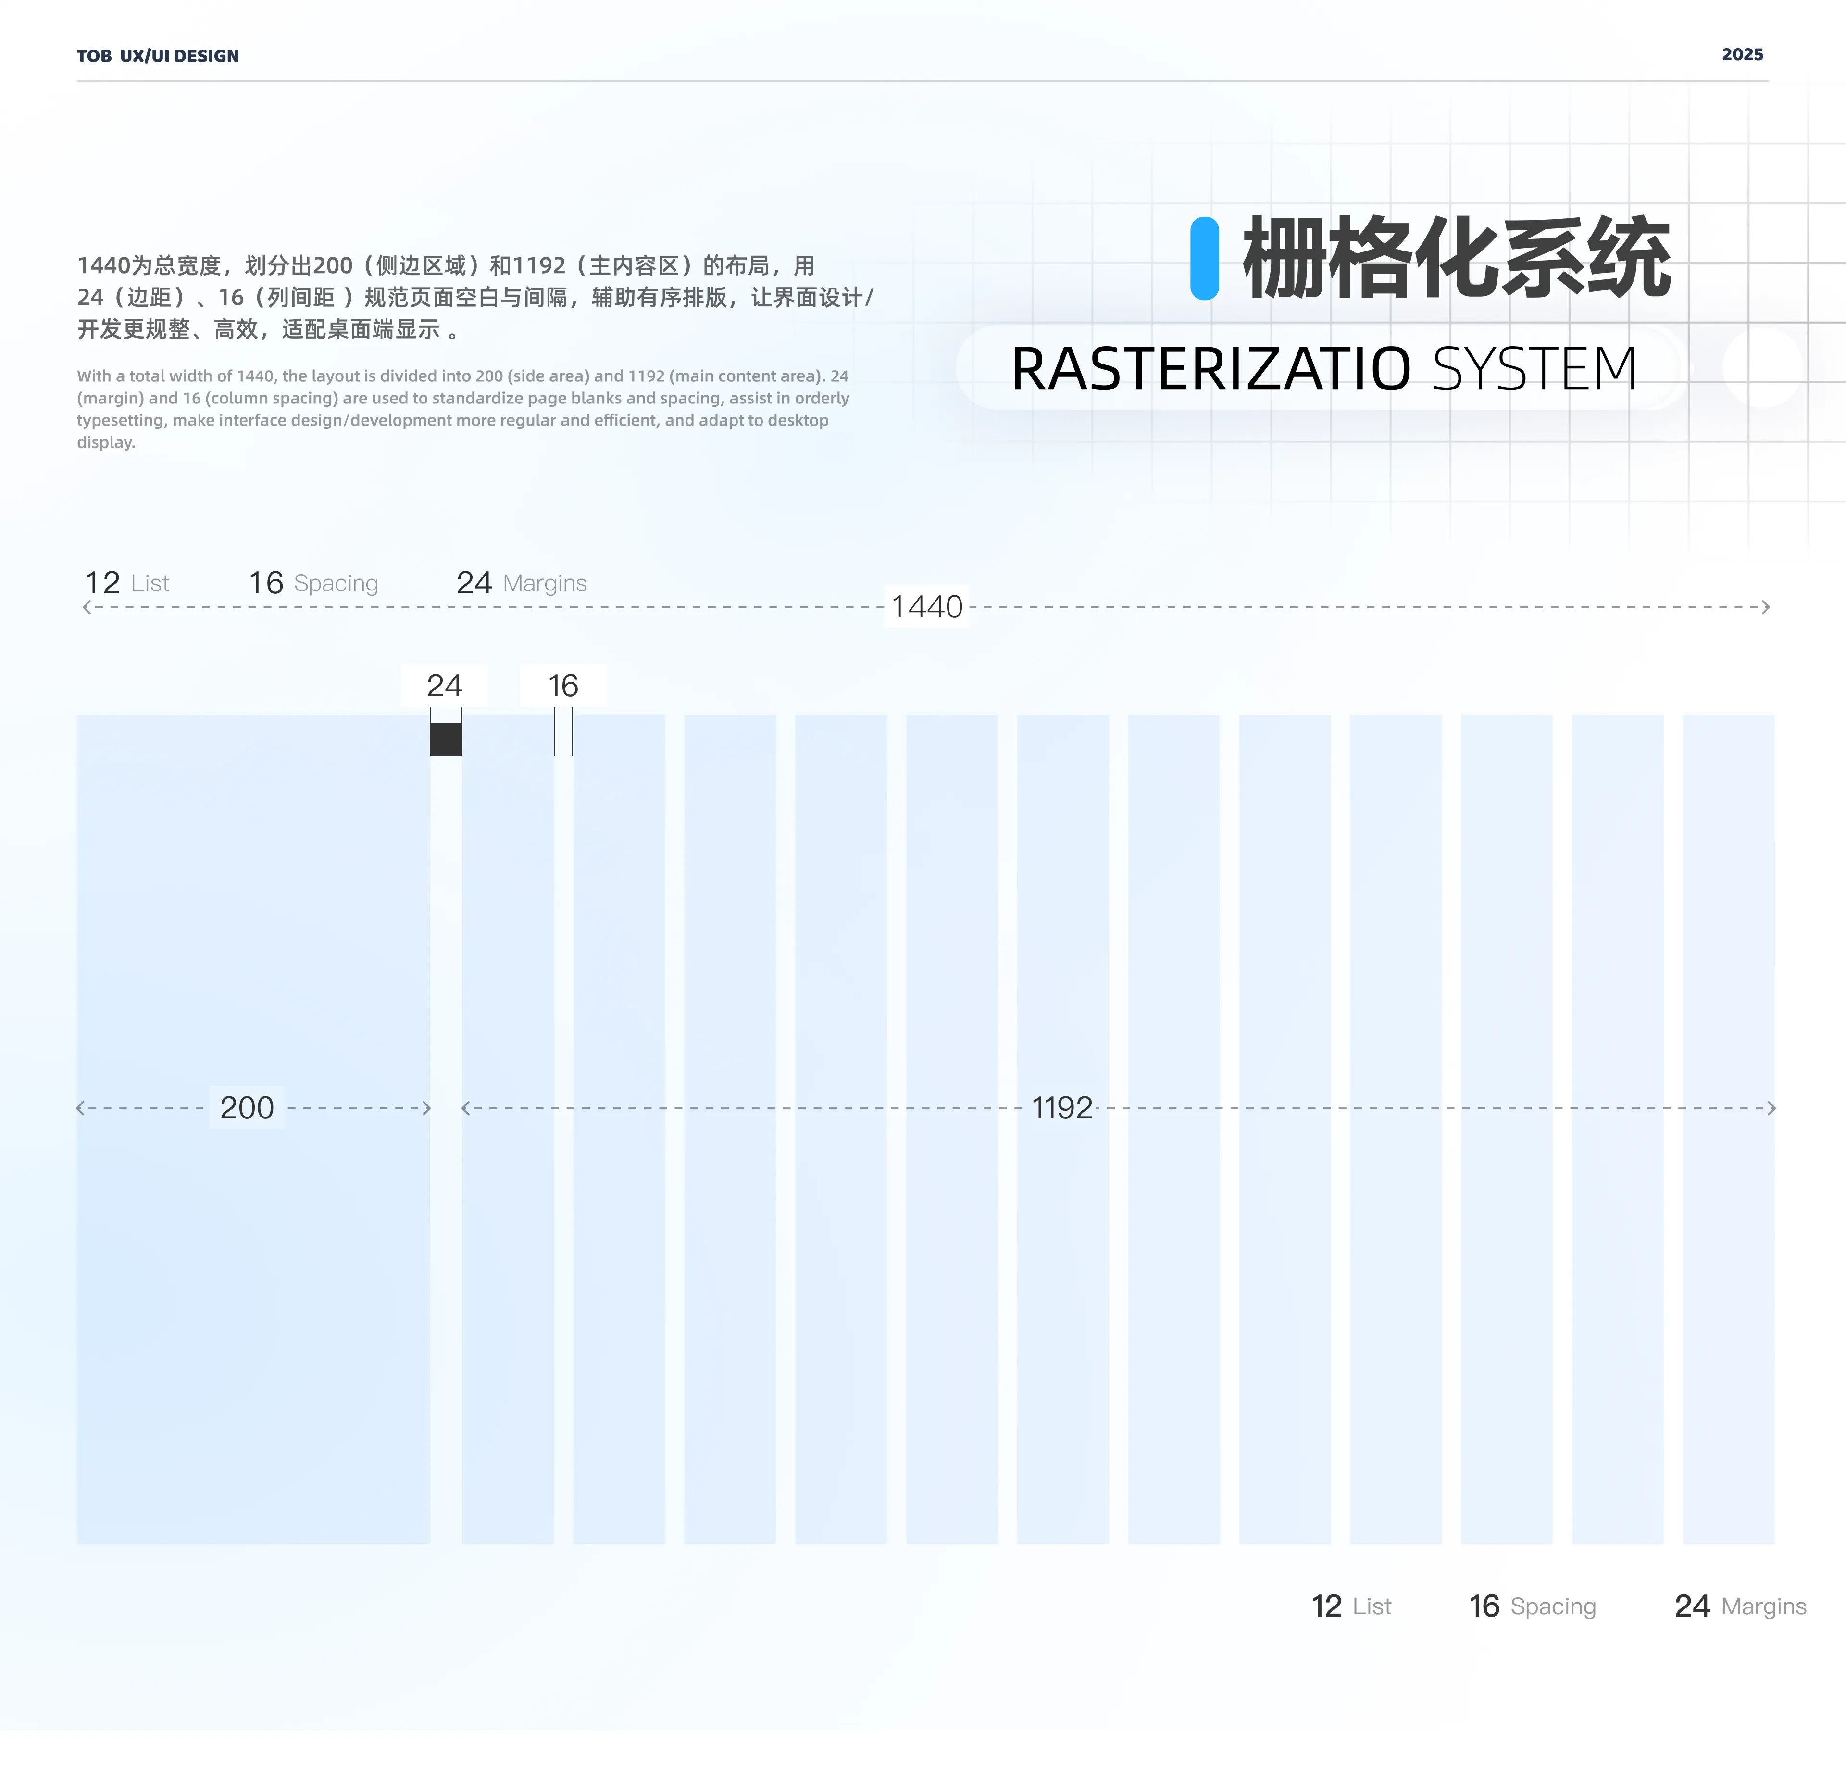Click the left arrowhead of the 200 dimension
The width and height of the screenshot is (1846, 1782).
[81, 1108]
